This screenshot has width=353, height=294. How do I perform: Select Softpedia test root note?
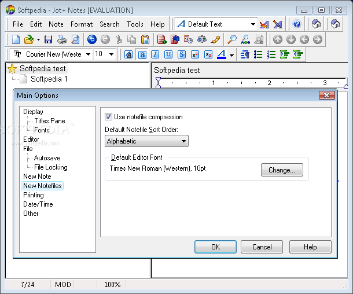43,68
